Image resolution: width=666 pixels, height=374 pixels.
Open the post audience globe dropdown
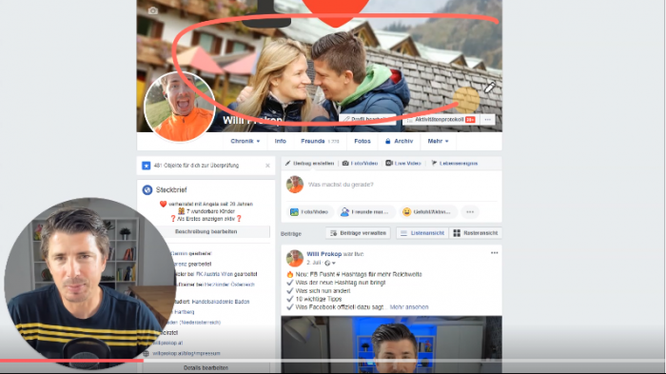[330, 263]
